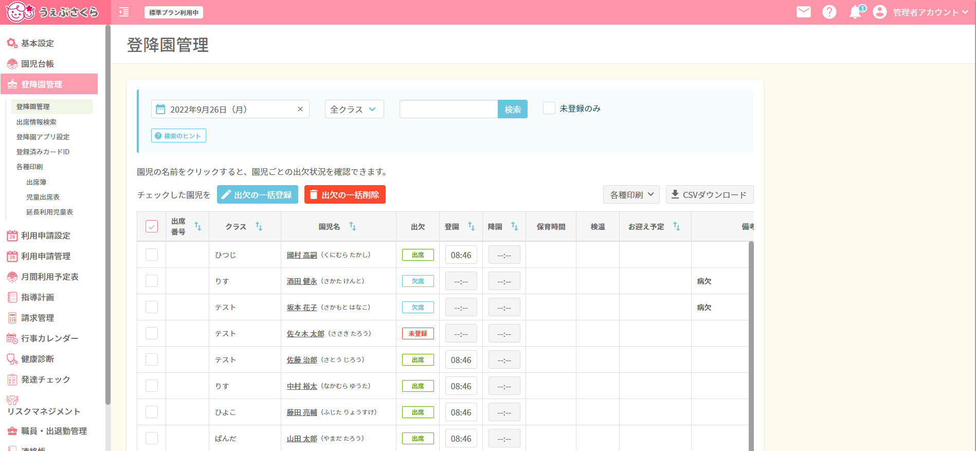Open 登降園管理 in the sidebar
The image size is (976, 451).
click(49, 84)
